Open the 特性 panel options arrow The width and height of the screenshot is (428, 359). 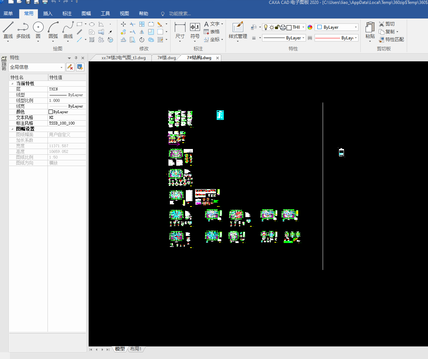coord(69,58)
